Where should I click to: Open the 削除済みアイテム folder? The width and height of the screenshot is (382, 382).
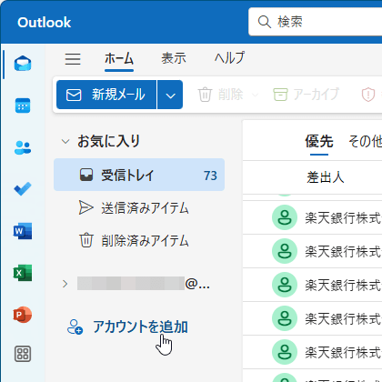[139, 241]
